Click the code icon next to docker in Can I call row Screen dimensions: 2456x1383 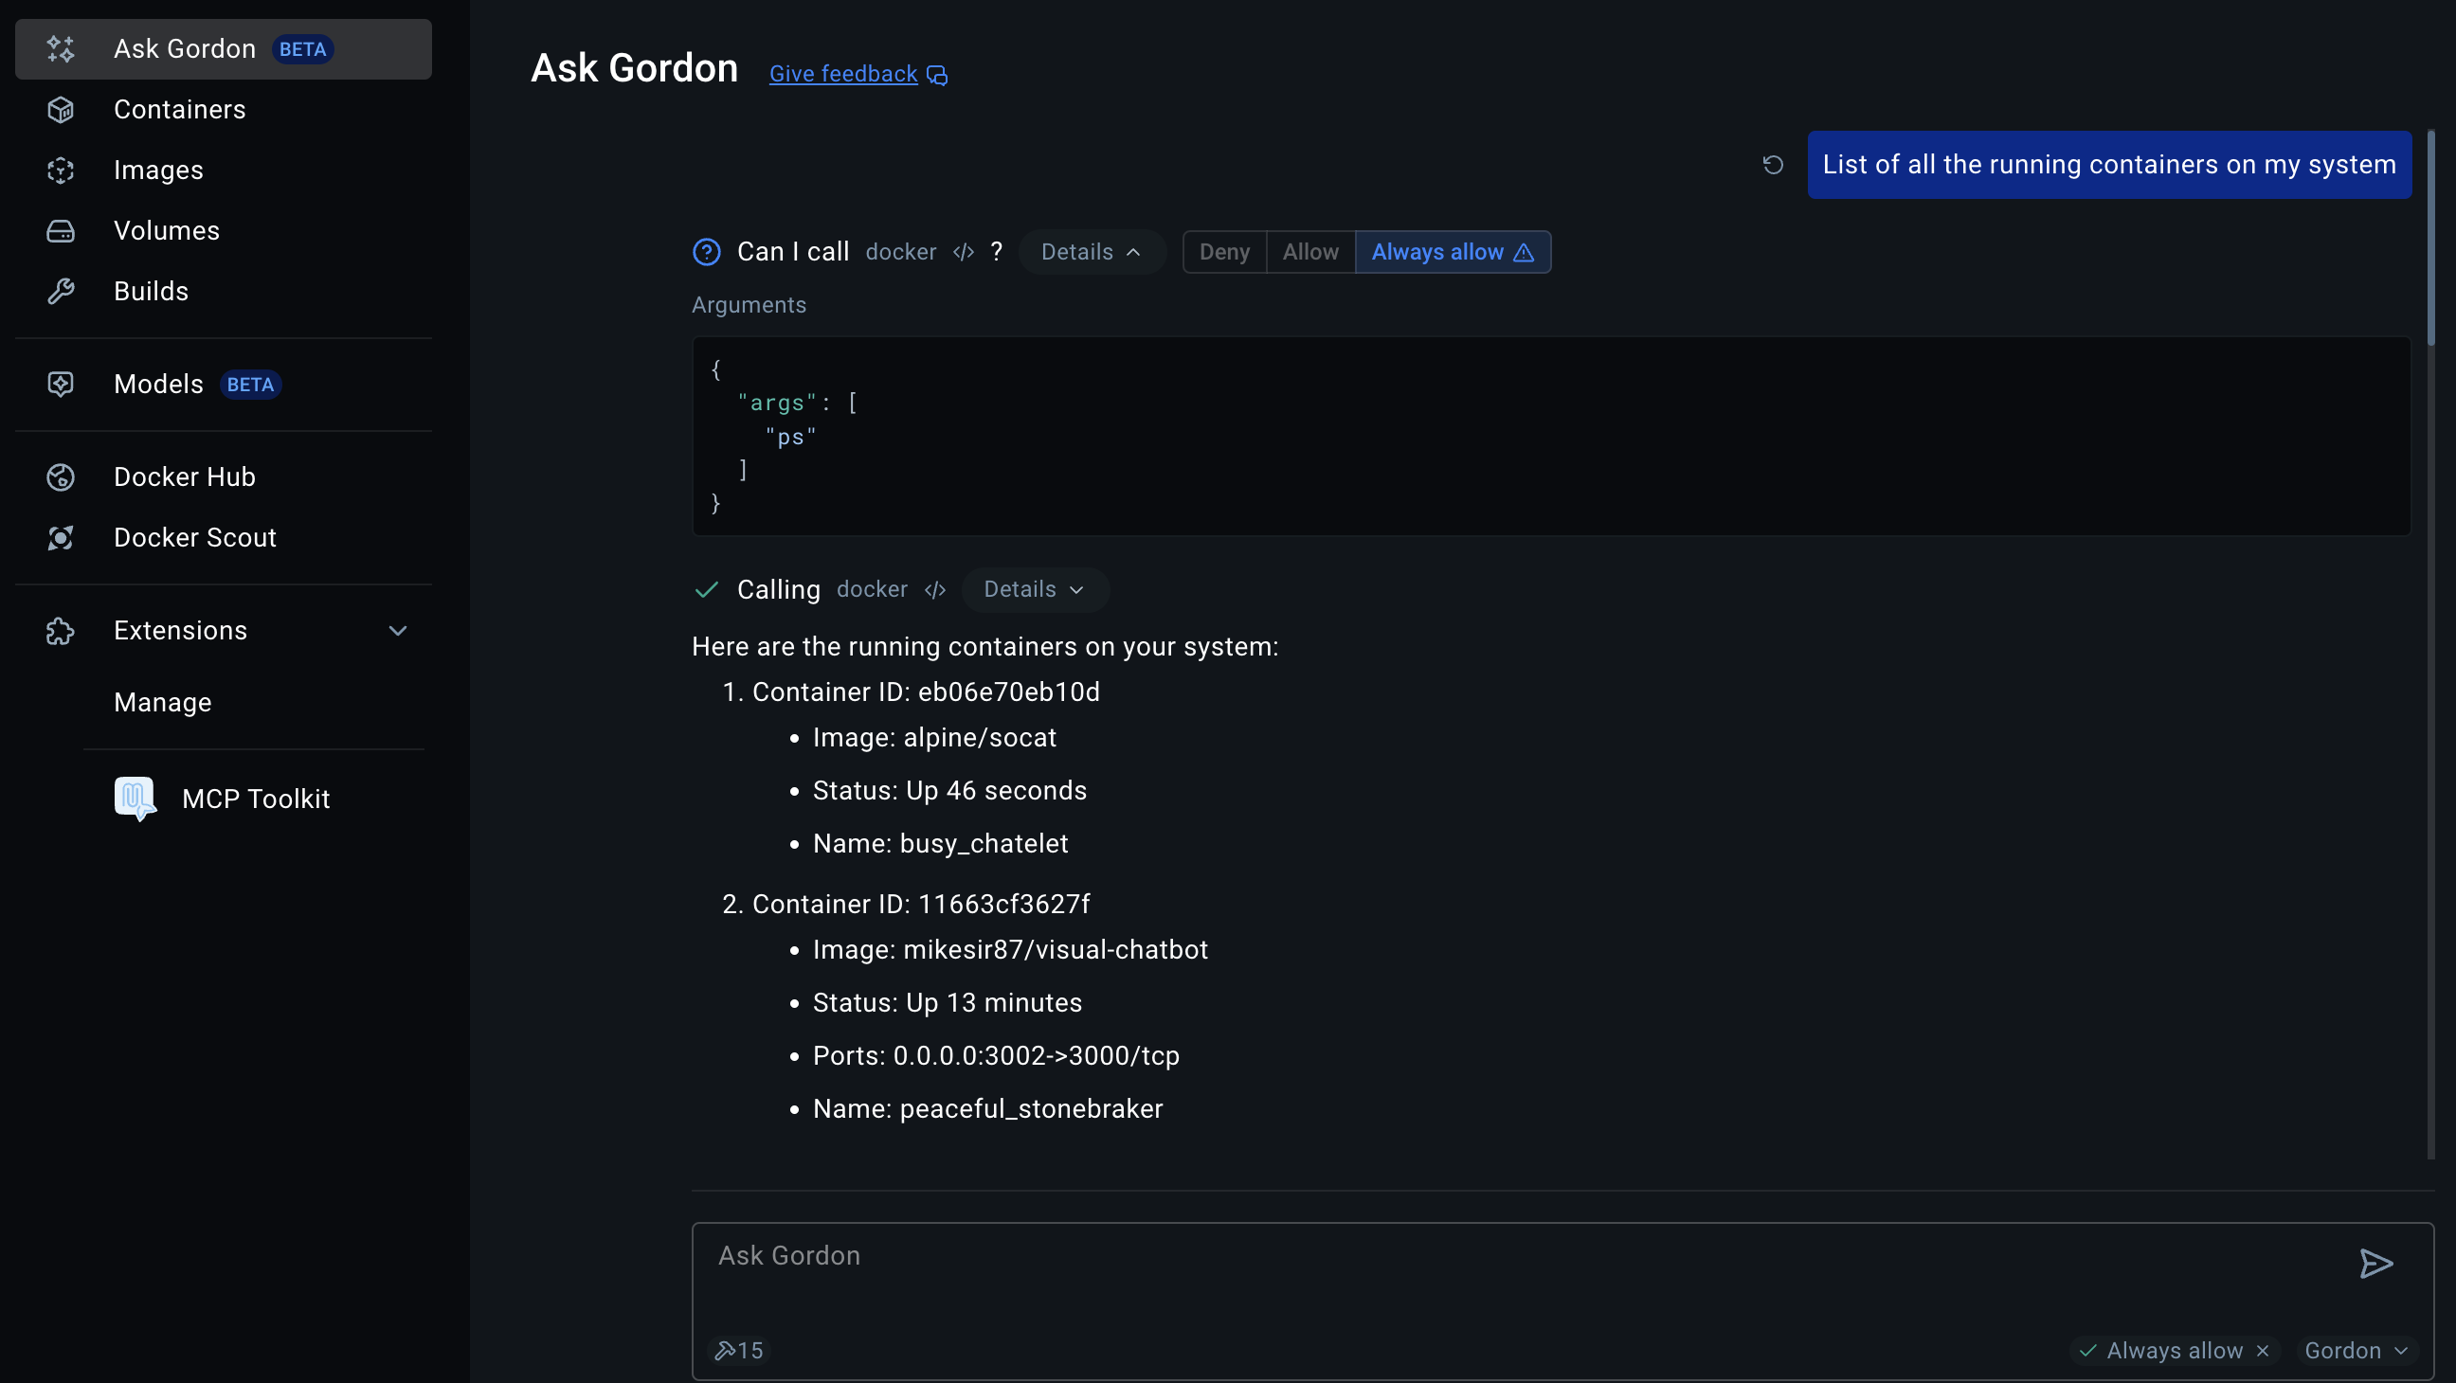click(x=963, y=252)
